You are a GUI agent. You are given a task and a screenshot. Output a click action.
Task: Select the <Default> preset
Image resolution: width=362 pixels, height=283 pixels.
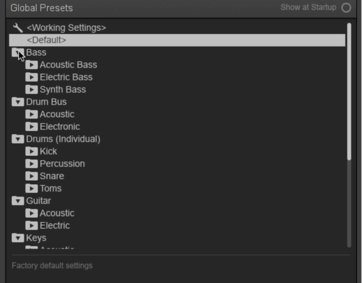(177, 40)
